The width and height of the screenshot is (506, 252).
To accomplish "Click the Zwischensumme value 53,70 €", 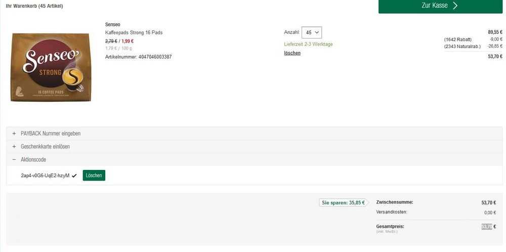I will point(489,202).
